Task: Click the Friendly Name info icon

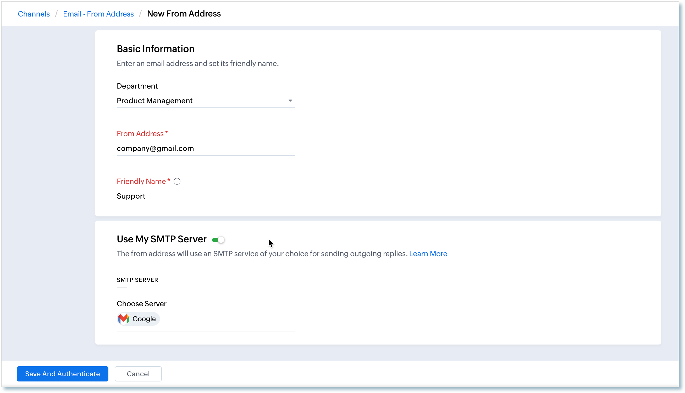Action: (x=177, y=181)
